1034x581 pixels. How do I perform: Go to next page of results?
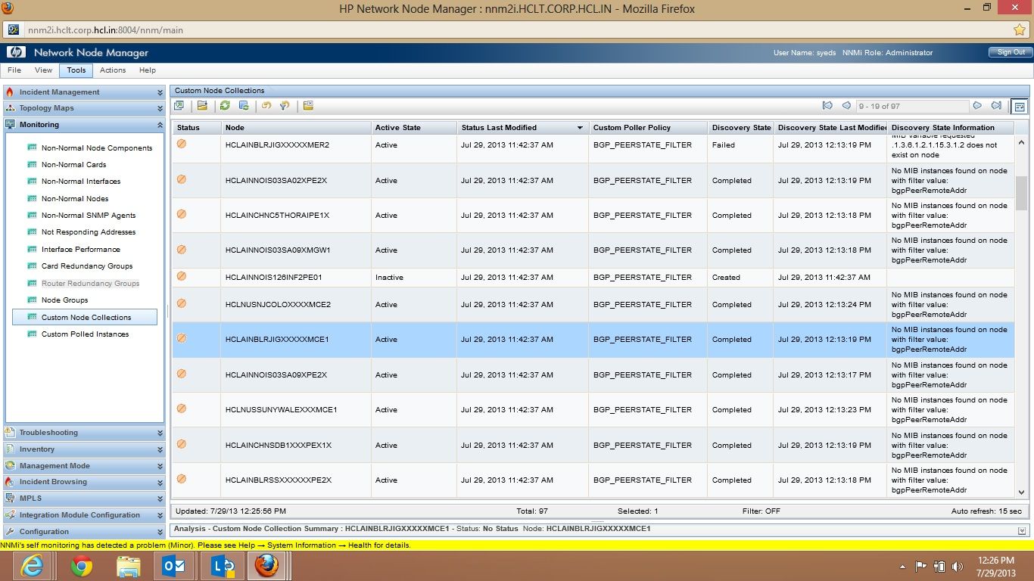pos(977,106)
